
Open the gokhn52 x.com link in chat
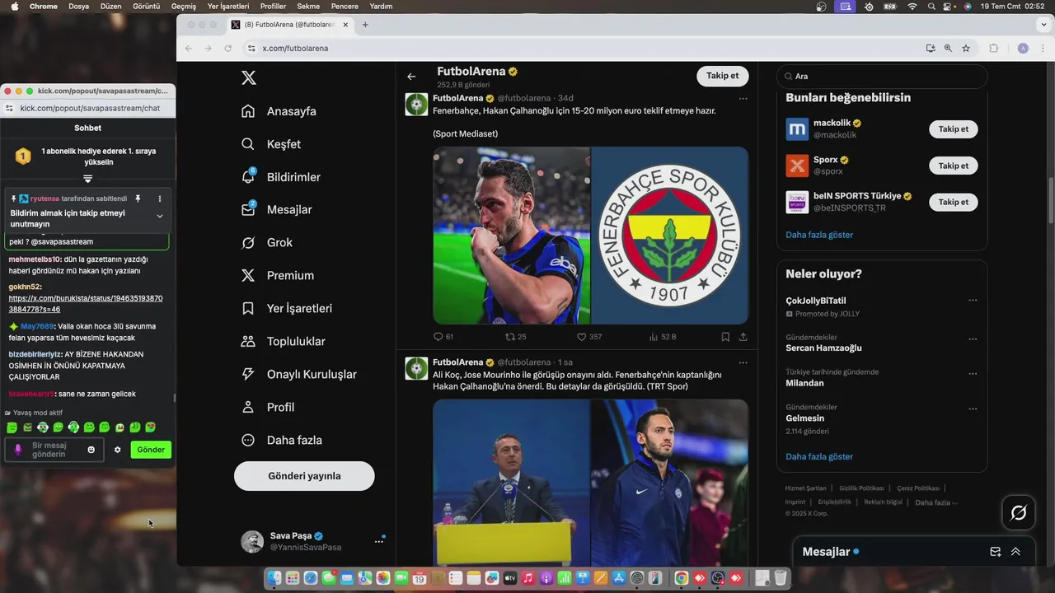coord(86,303)
